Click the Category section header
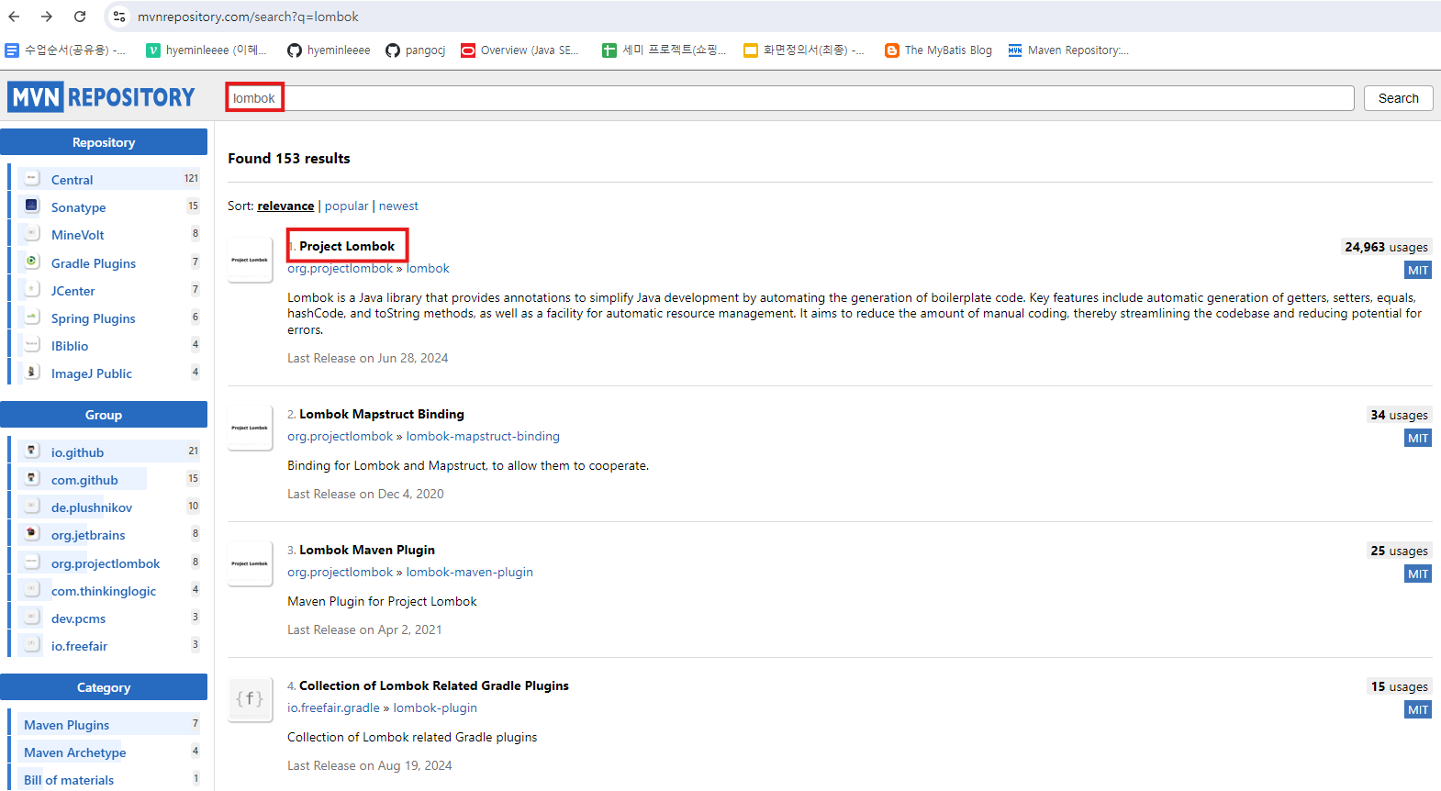 click(104, 687)
